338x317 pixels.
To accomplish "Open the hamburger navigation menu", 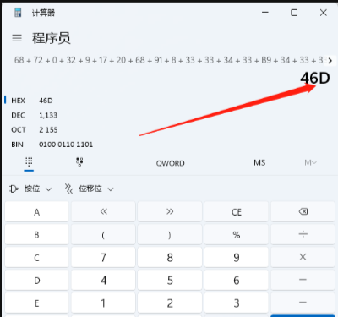I will (x=17, y=38).
